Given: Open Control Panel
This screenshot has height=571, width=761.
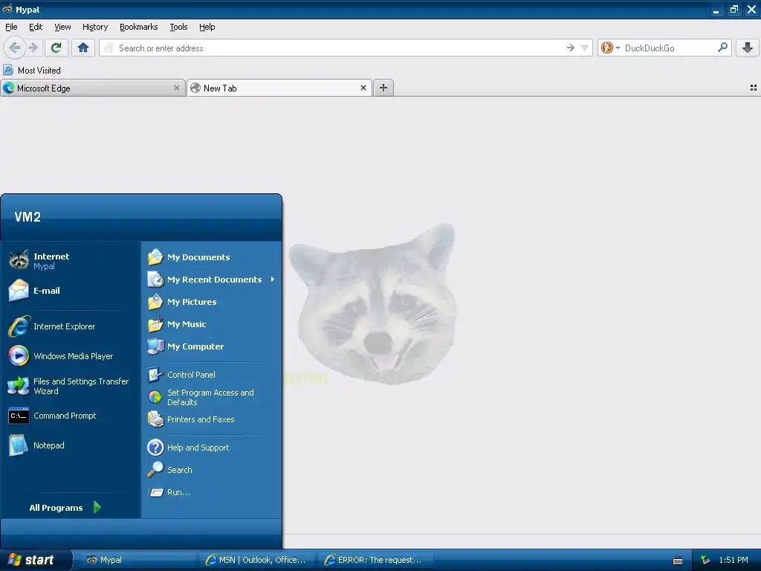Looking at the screenshot, I should tap(212, 375).
